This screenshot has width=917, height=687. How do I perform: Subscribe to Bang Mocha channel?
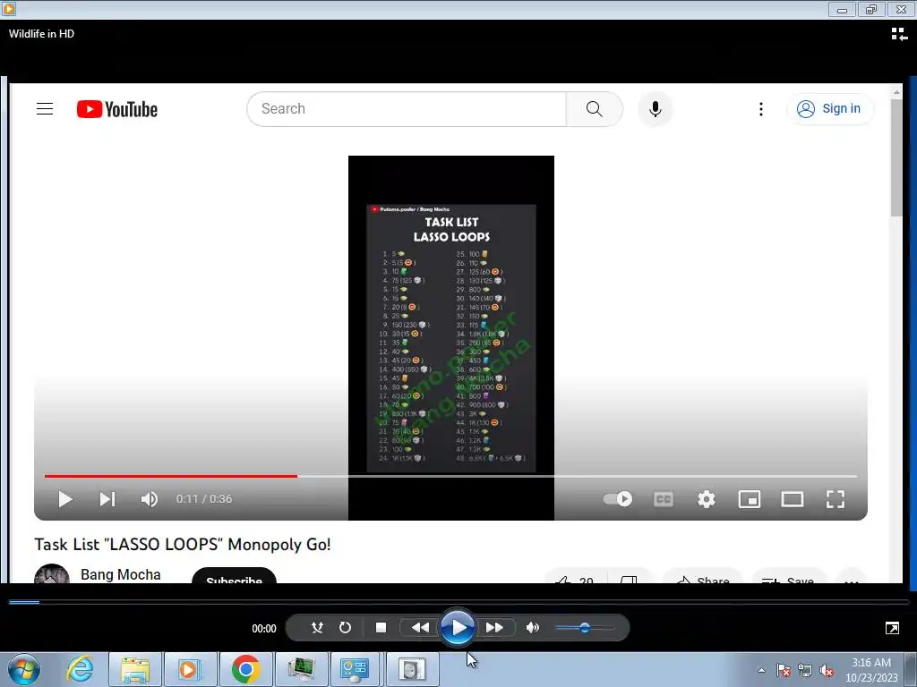(x=234, y=575)
